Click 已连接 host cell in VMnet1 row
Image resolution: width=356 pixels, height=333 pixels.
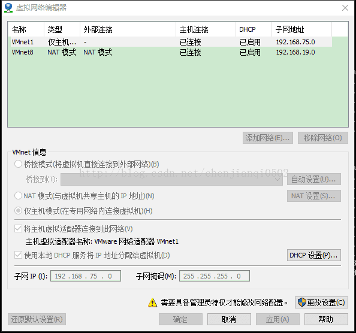(191, 42)
